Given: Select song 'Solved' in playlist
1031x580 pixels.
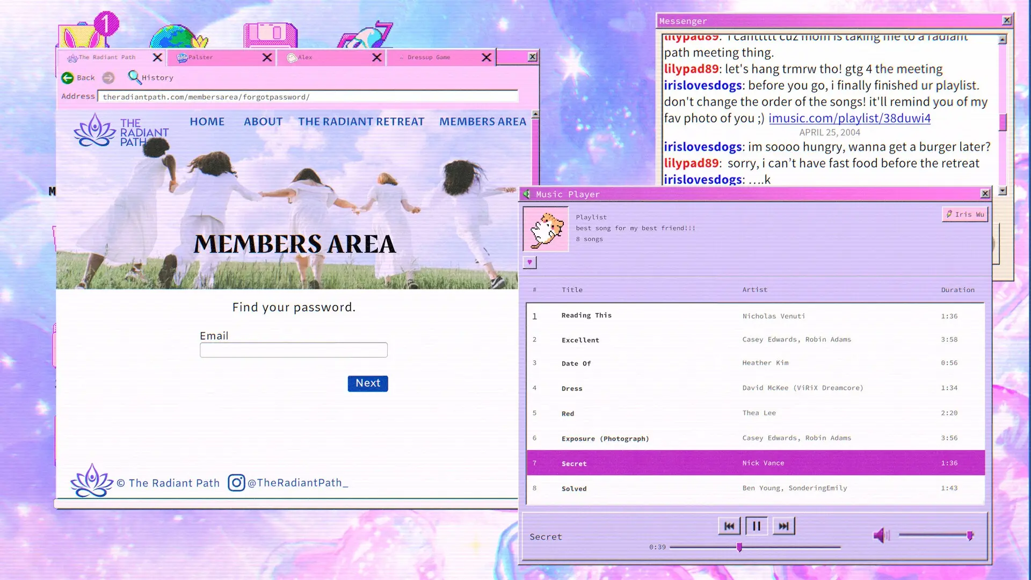Looking at the screenshot, I should click(x=756, y=488).
